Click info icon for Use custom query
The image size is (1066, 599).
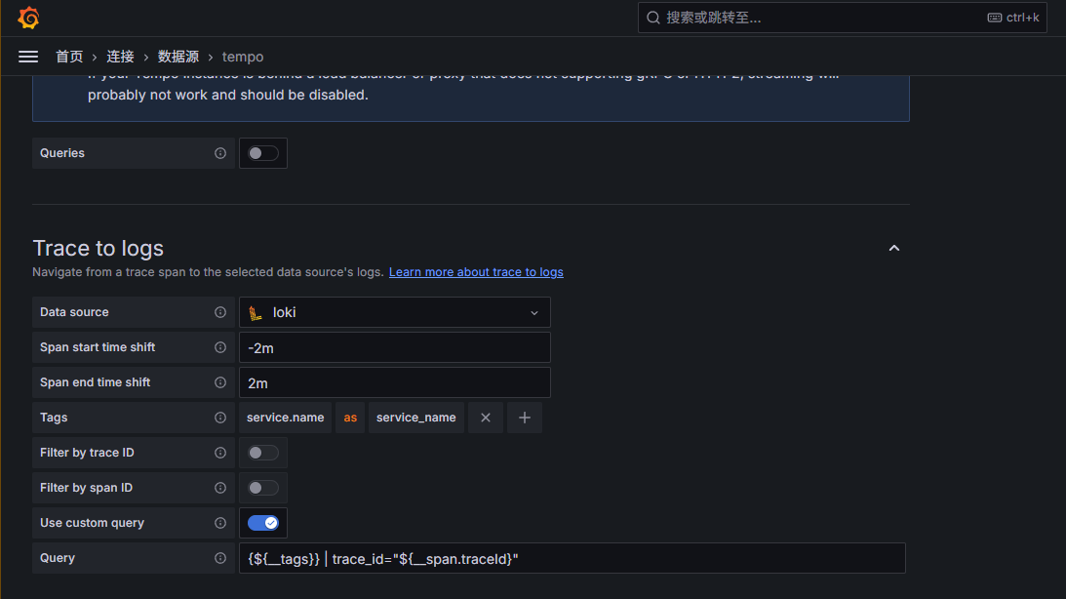point(220,523)
